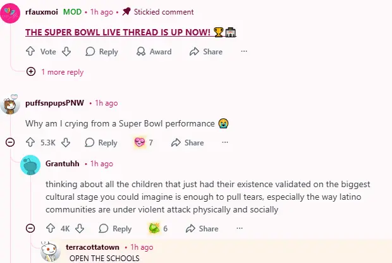Open more options on puffsnpupsPNW's comment
Viewport: 392px width, 263px height.
coord(224,143)
